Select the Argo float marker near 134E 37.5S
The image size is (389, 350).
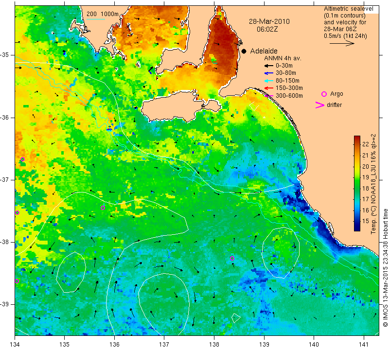tap(17, 212)
